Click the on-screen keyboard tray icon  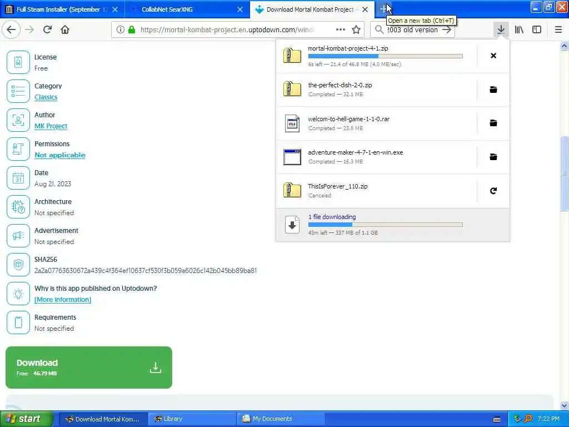tap(497, 419)
